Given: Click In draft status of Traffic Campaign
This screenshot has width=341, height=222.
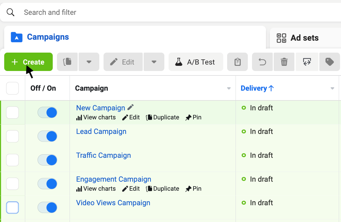Looking at the screenshot, I should pyautogui.click(x=257, y=155).
